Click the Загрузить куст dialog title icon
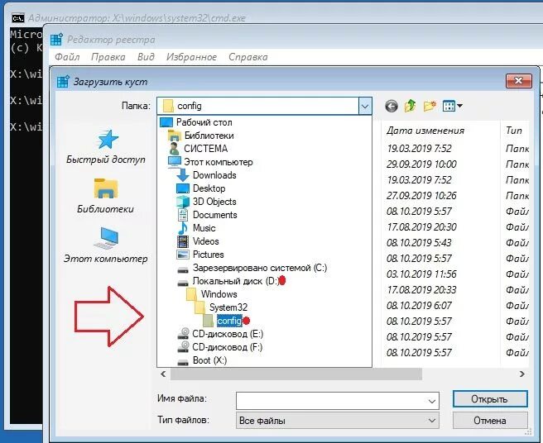 pos(63,82)
